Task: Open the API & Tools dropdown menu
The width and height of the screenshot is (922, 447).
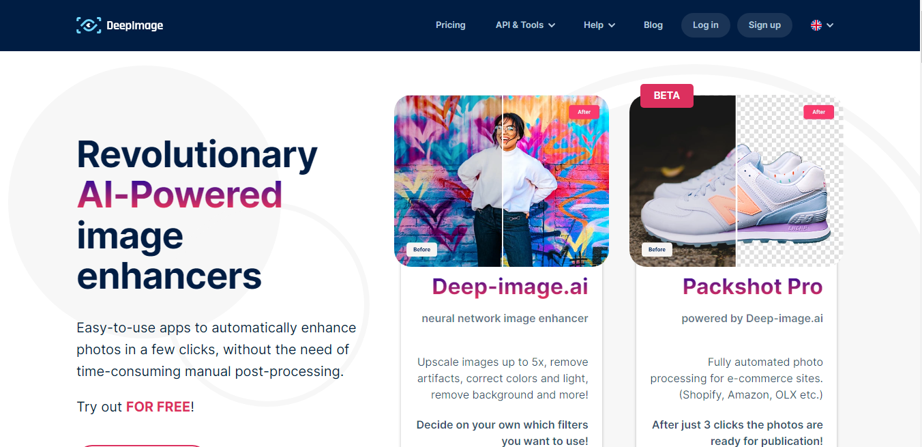Action: pyautogui.click(x=525, y=25)
